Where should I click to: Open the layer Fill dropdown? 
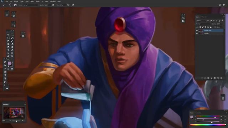pyautogui.click(x=222, y=27)
